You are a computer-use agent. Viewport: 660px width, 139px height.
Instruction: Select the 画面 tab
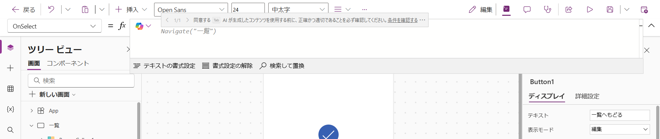[x=34, y=63]
